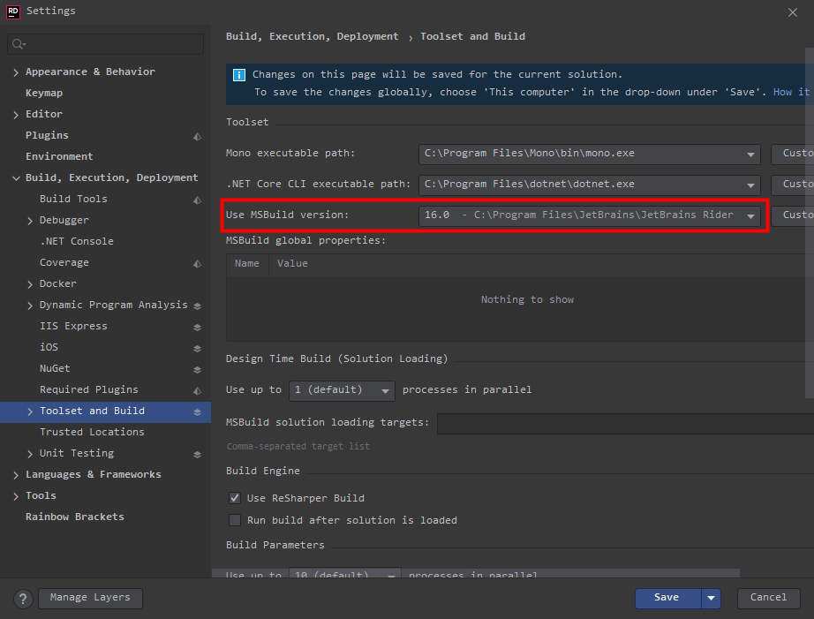Select Coverage in the tree
This screenshot has width=814, height=619.
[64, 262]
